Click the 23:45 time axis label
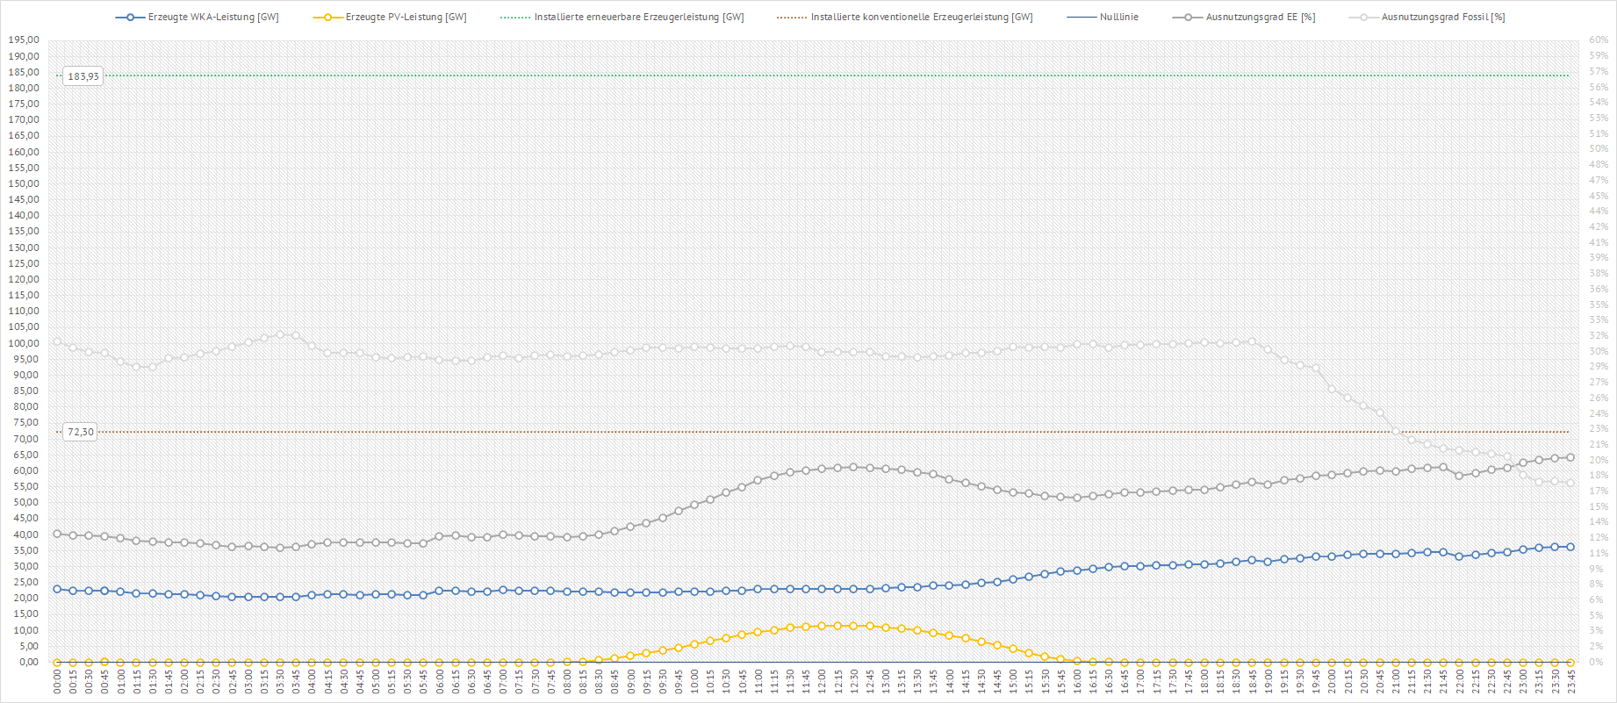 tap(1571, 682)
